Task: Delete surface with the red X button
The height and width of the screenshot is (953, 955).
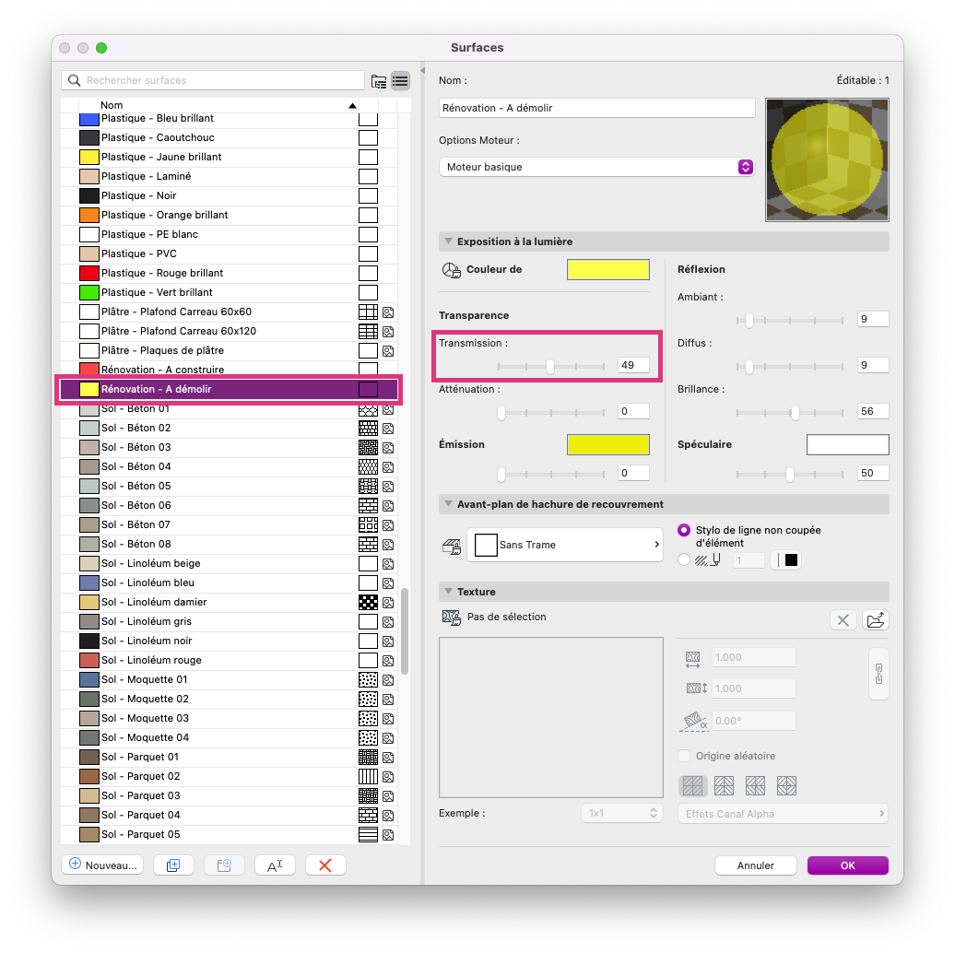Action: pos(325,865)
